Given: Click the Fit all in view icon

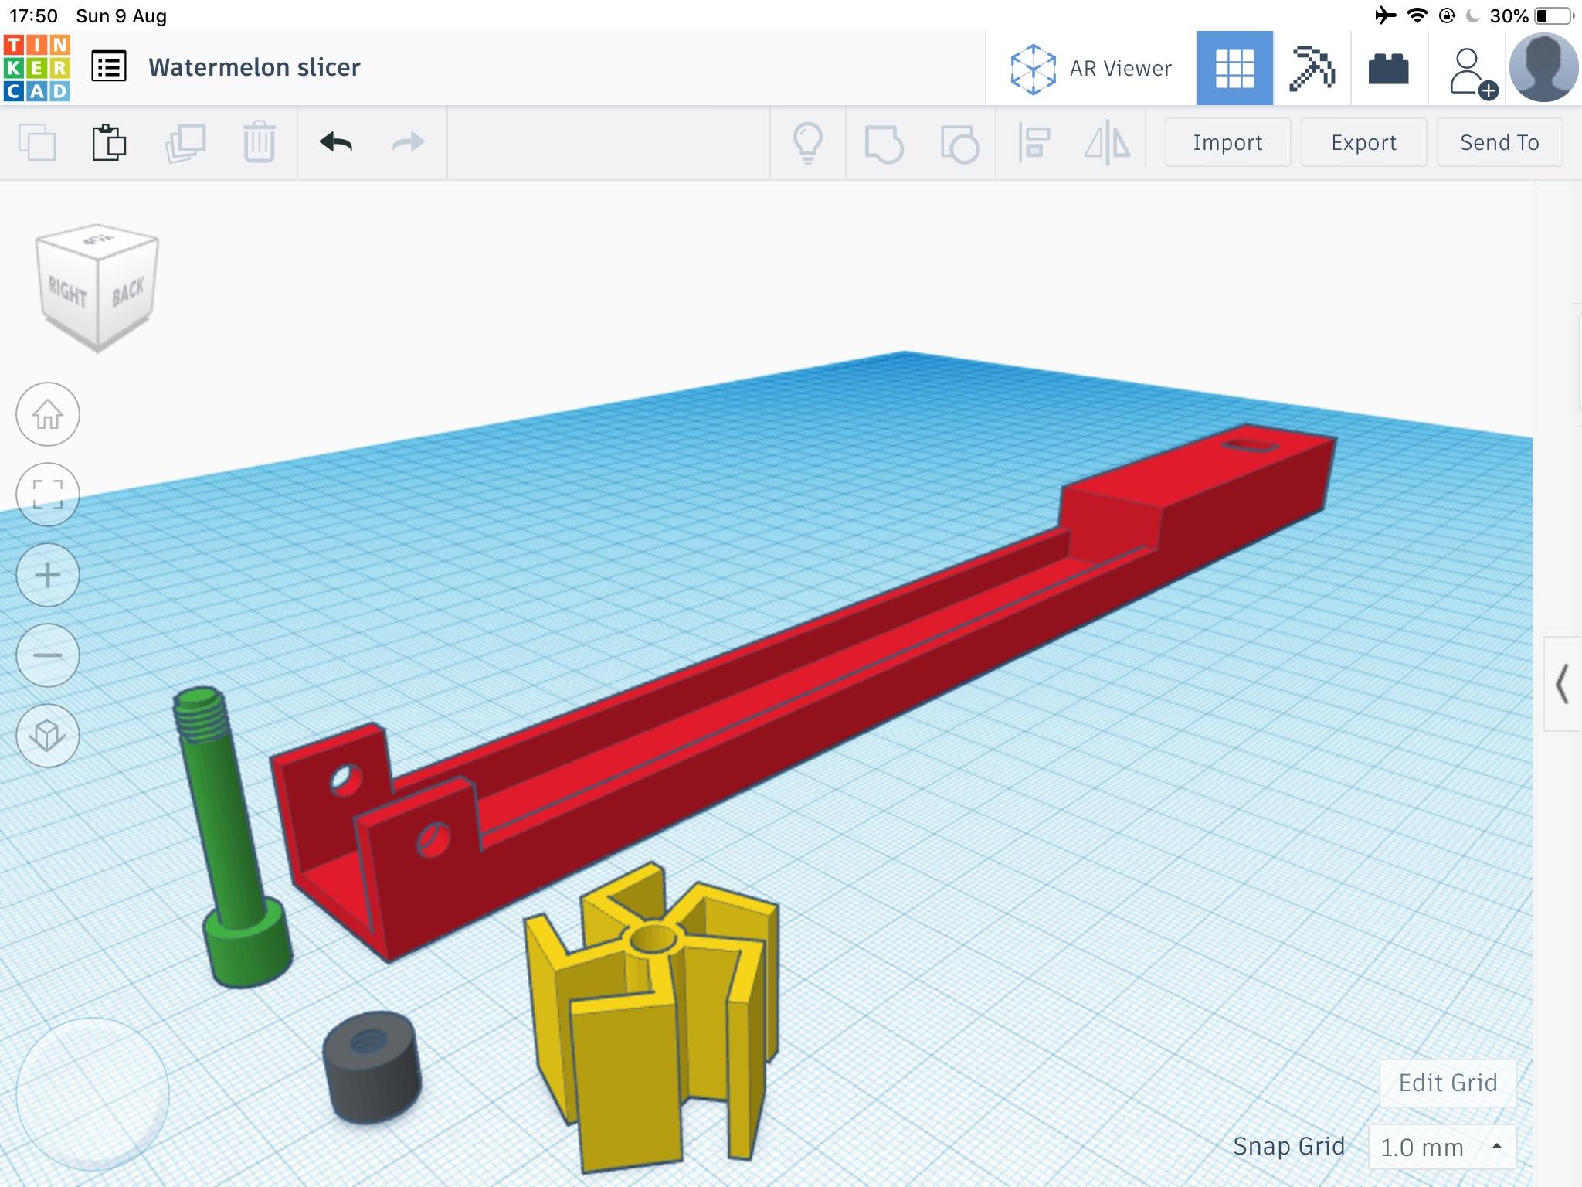Looking at the screenshot, I should (x=48, y=495).
